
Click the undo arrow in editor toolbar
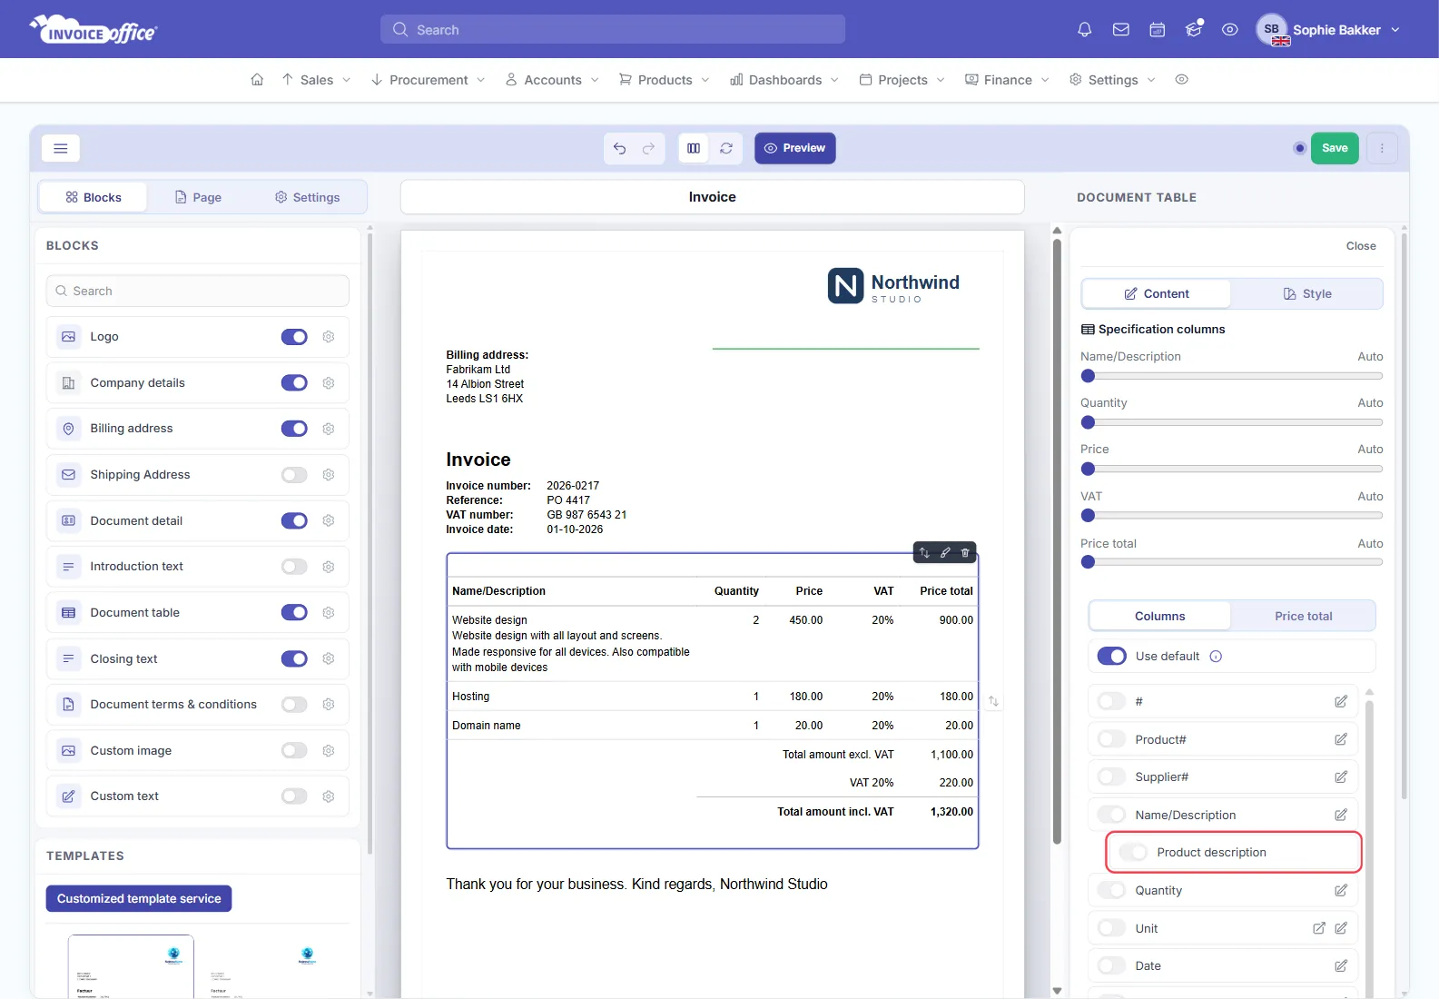point(619,148)
